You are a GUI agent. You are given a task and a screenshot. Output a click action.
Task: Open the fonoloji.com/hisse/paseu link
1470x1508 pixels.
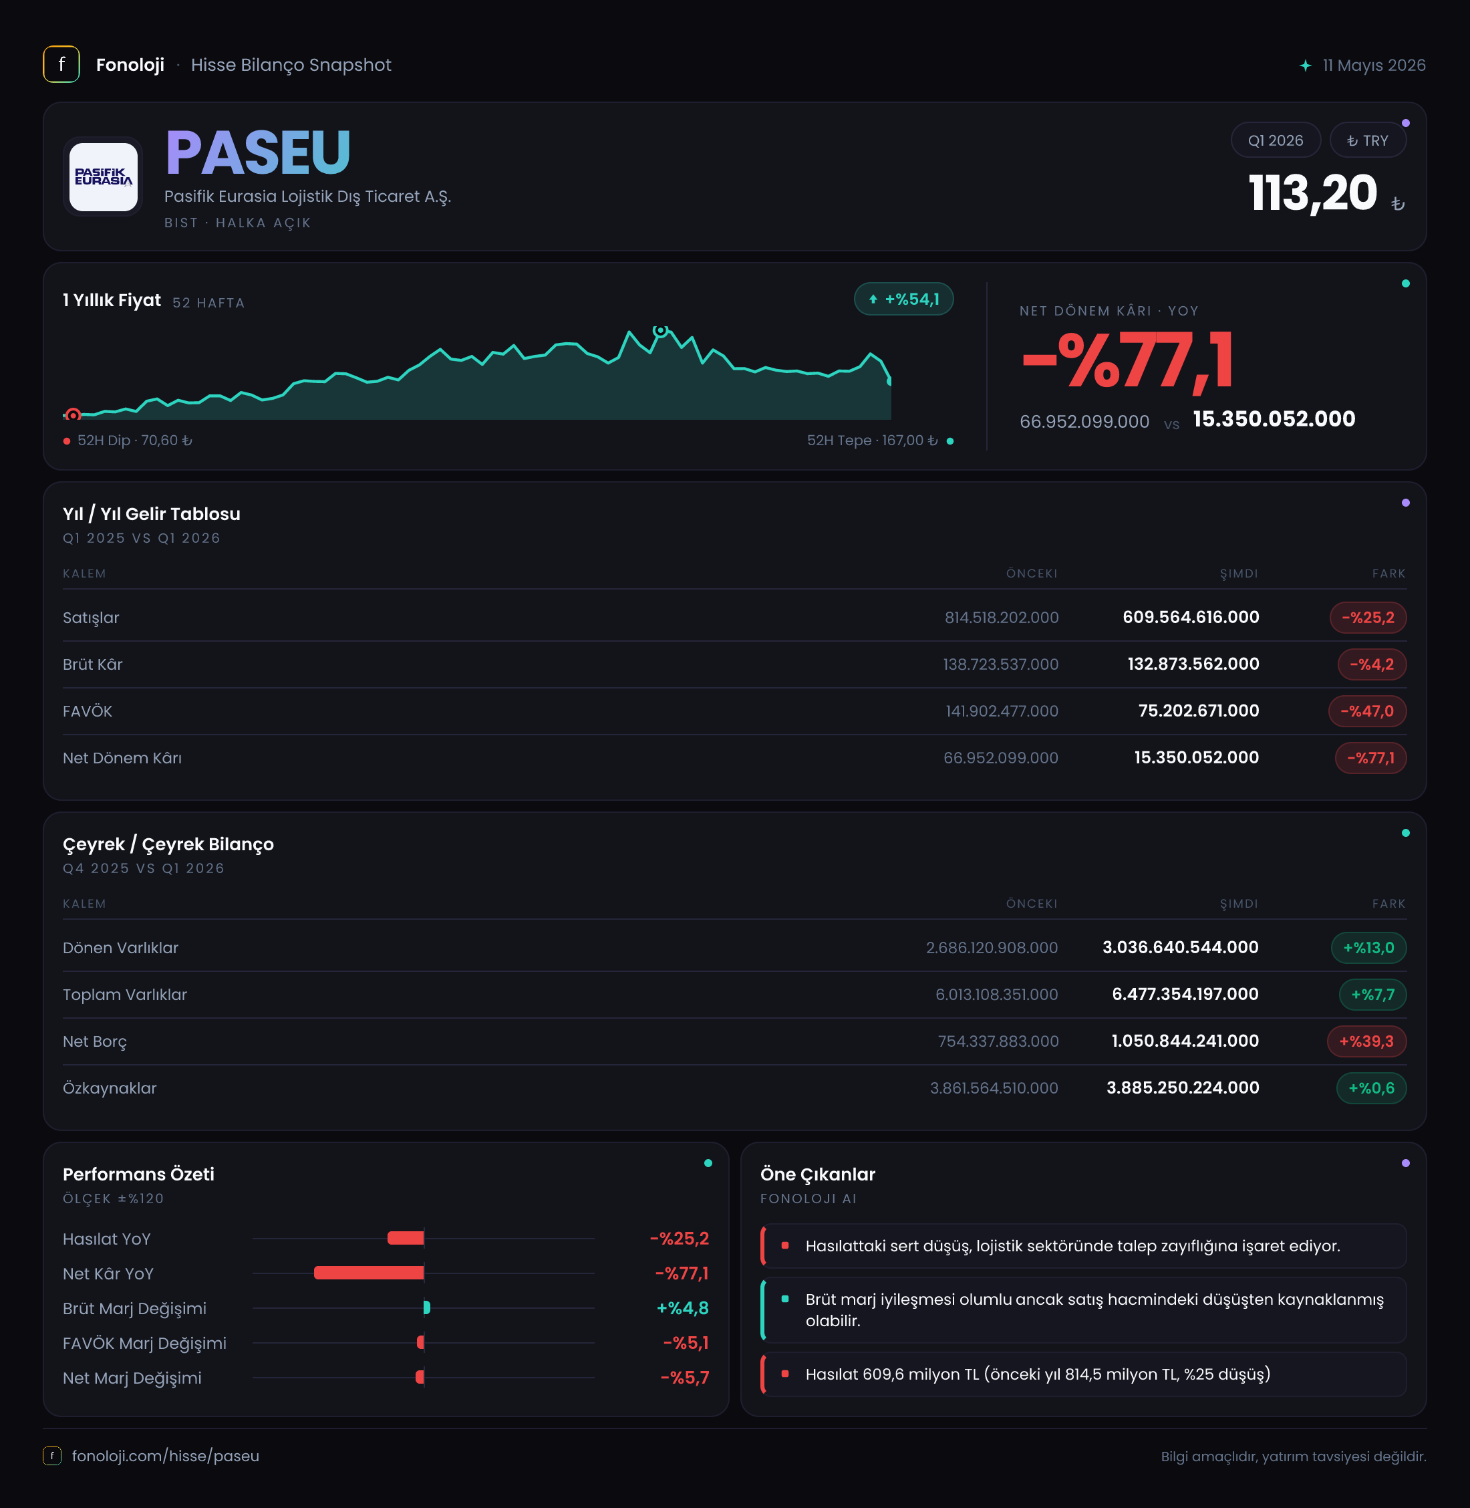pos(165,1455)
